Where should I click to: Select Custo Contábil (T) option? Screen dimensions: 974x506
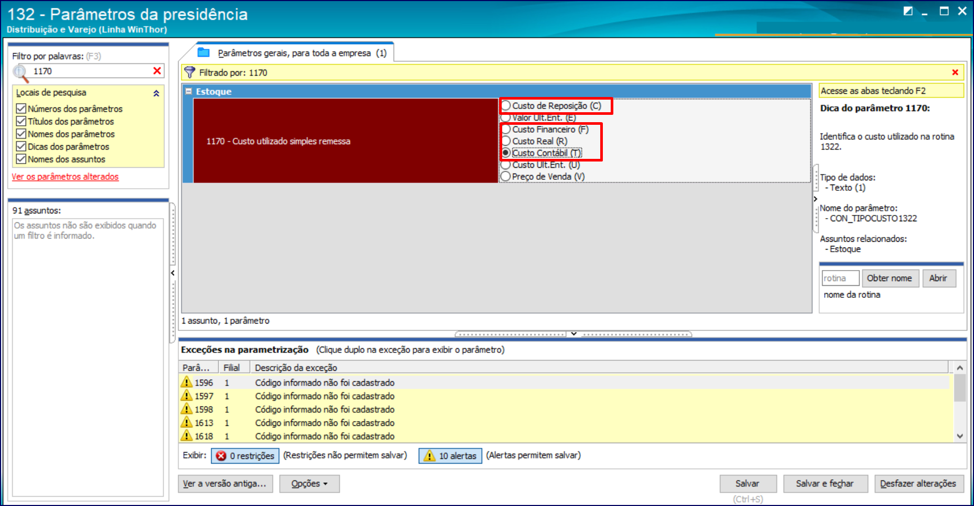(506, 153)
